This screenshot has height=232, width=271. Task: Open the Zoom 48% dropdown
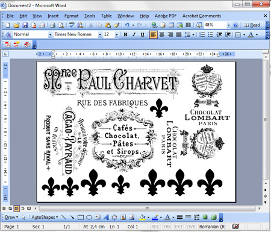229,25
